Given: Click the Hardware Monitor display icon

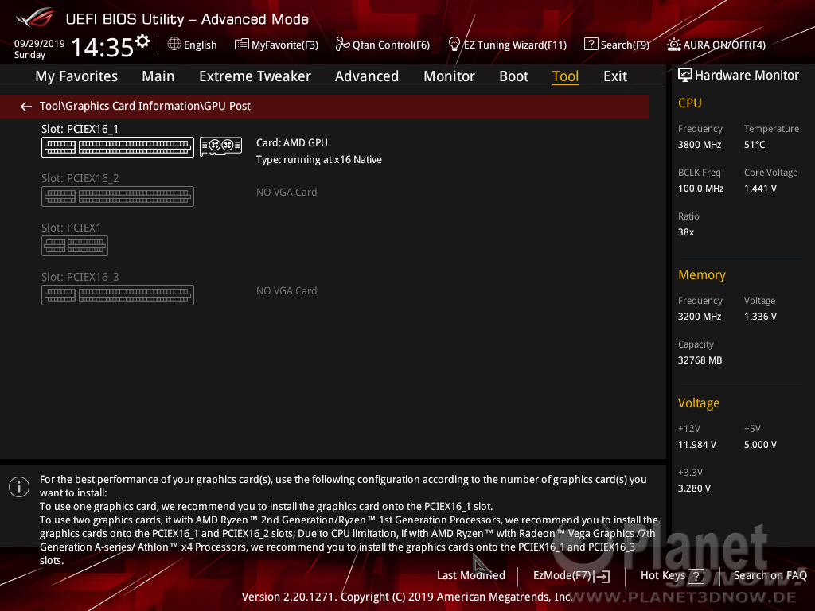Looking at the screenshot, I should coord(685,76).
